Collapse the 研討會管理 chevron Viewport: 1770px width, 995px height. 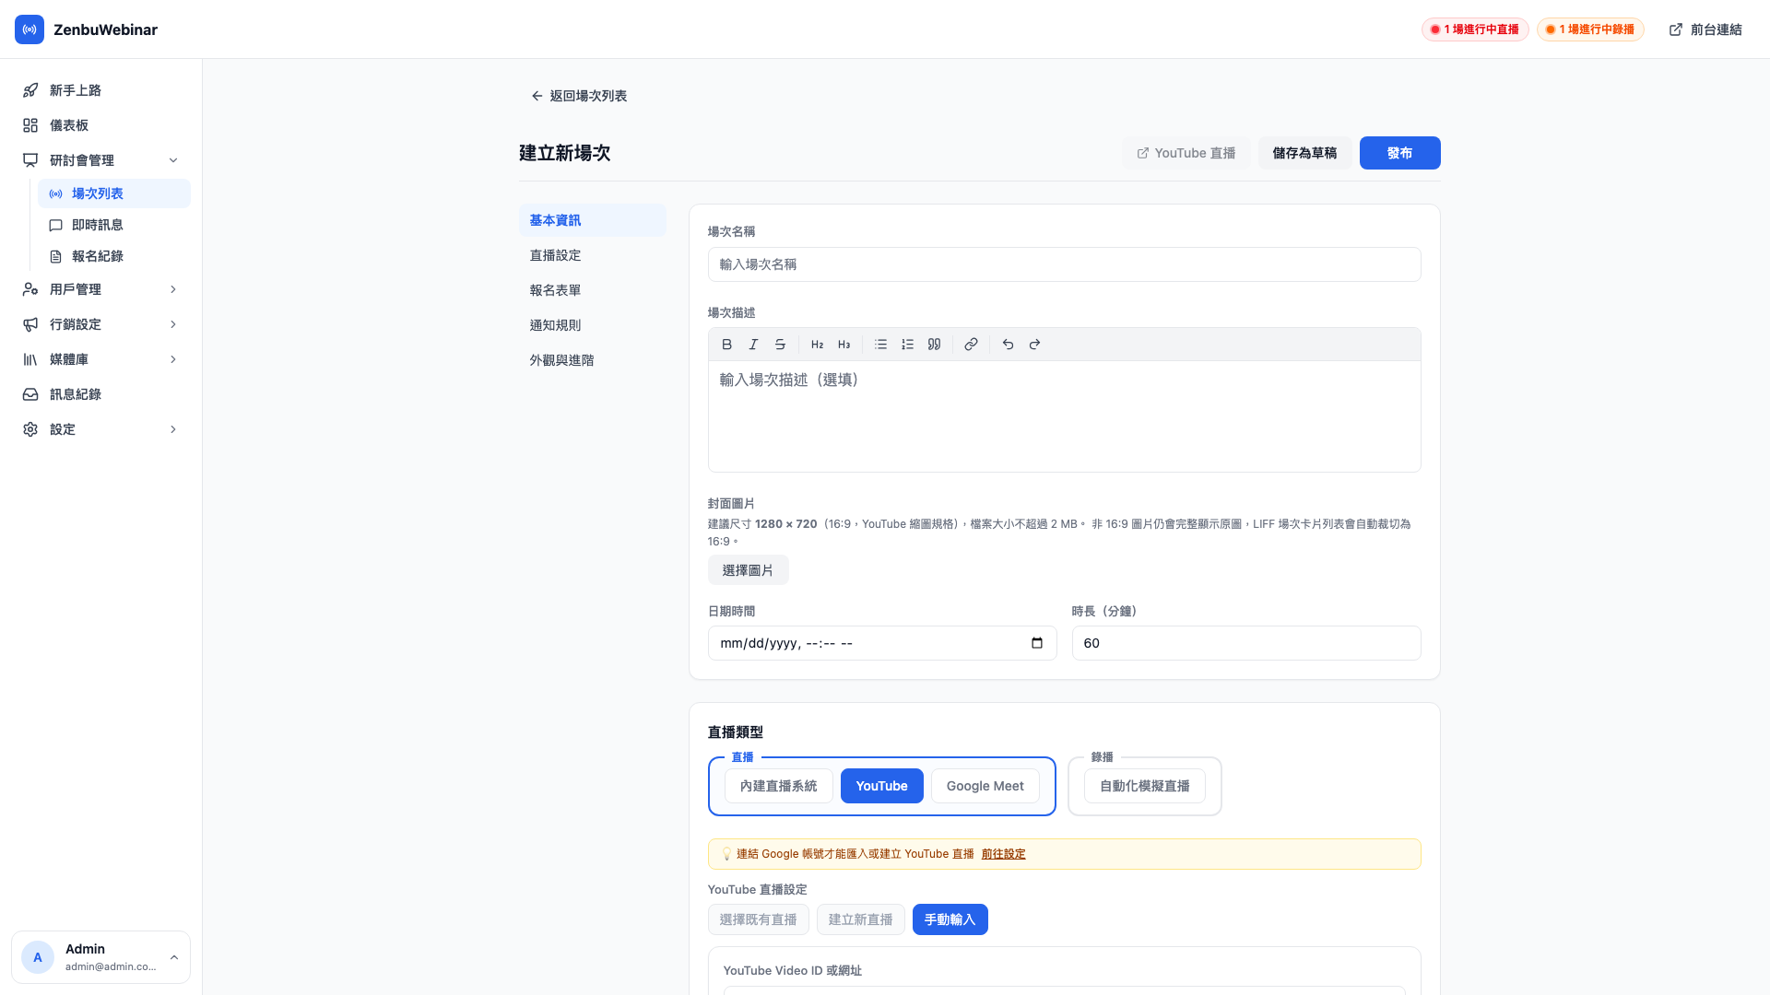[173, 160]
